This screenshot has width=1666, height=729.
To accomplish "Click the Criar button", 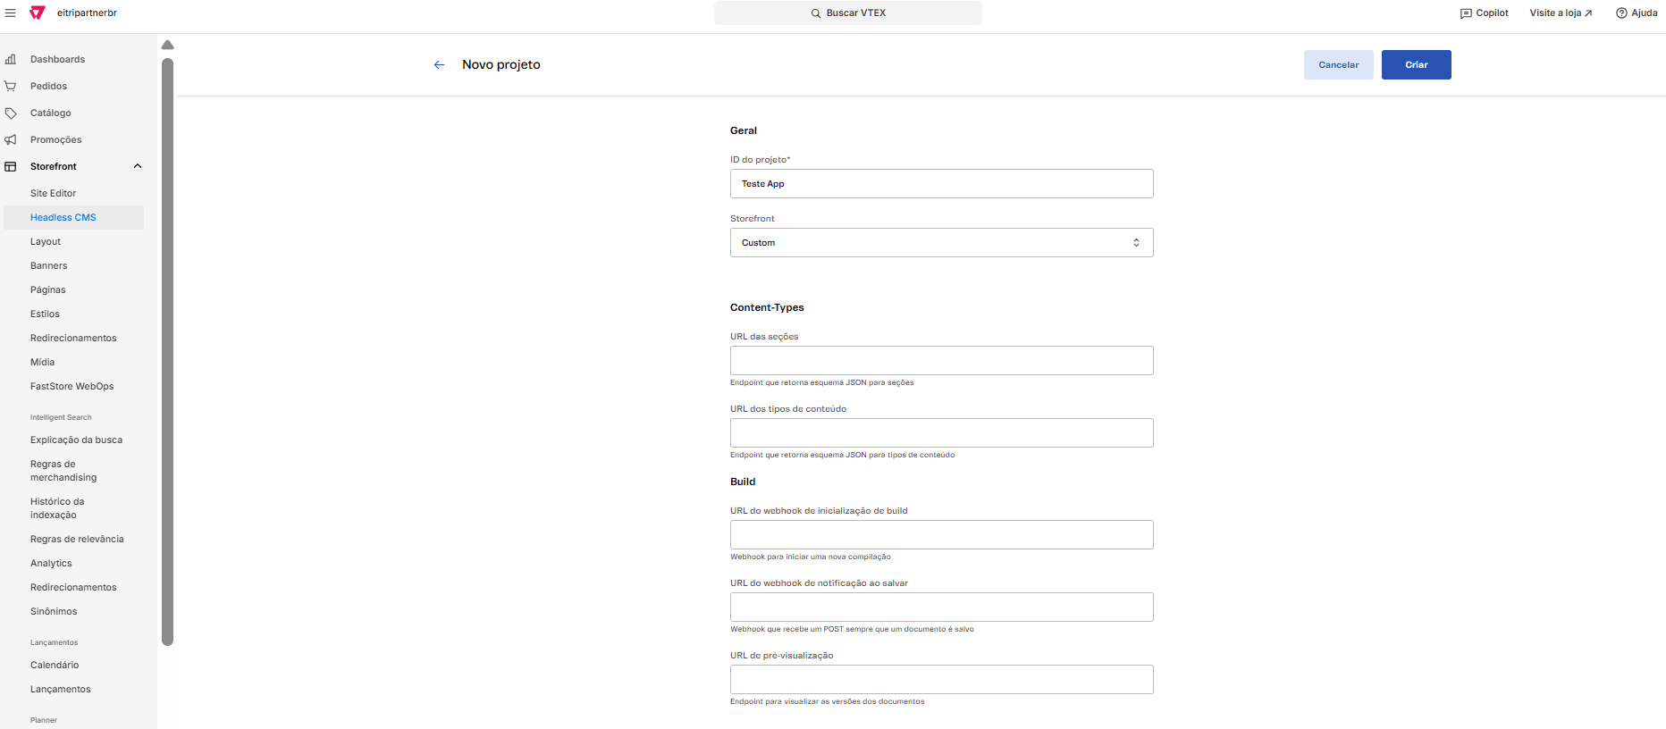I will pos(1416,64).
